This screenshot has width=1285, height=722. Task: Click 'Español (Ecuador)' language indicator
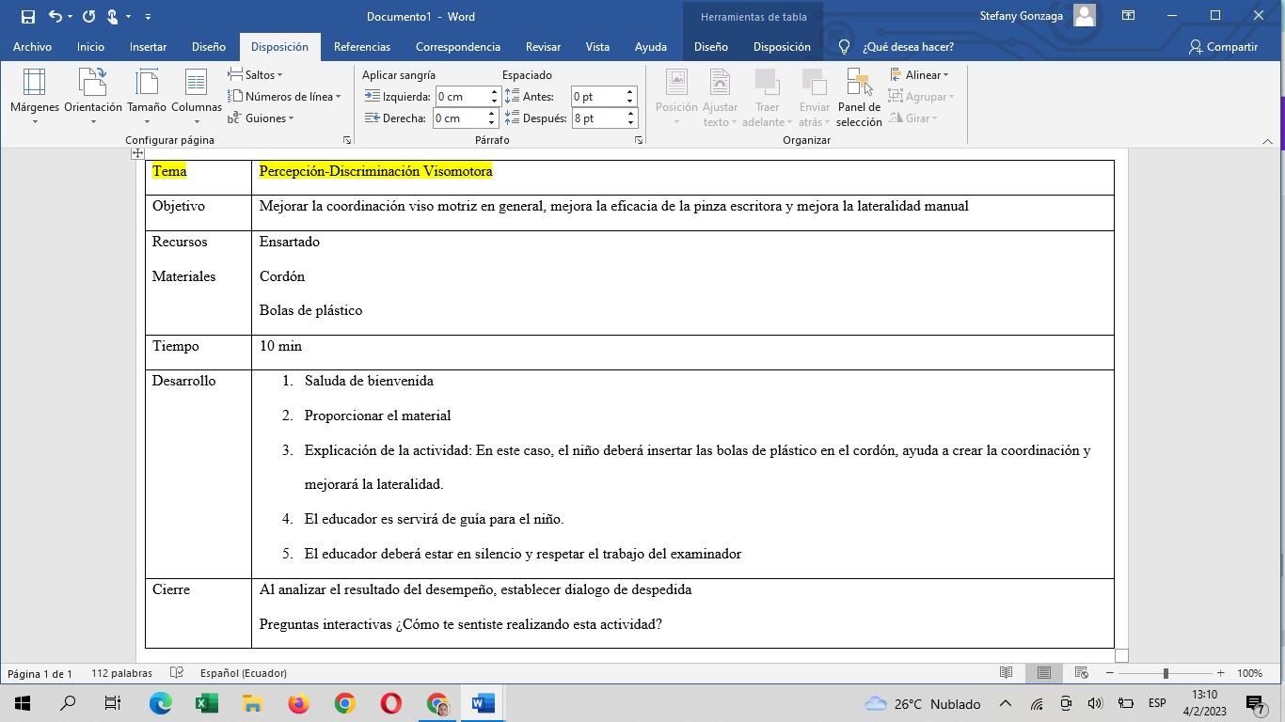244,673
